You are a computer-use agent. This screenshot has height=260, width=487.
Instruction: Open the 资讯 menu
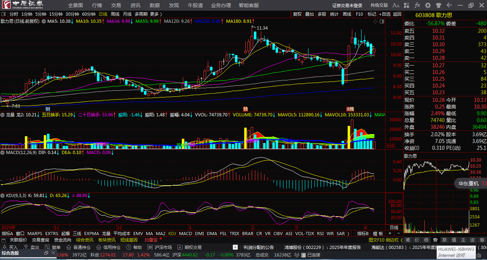(136, 5)
